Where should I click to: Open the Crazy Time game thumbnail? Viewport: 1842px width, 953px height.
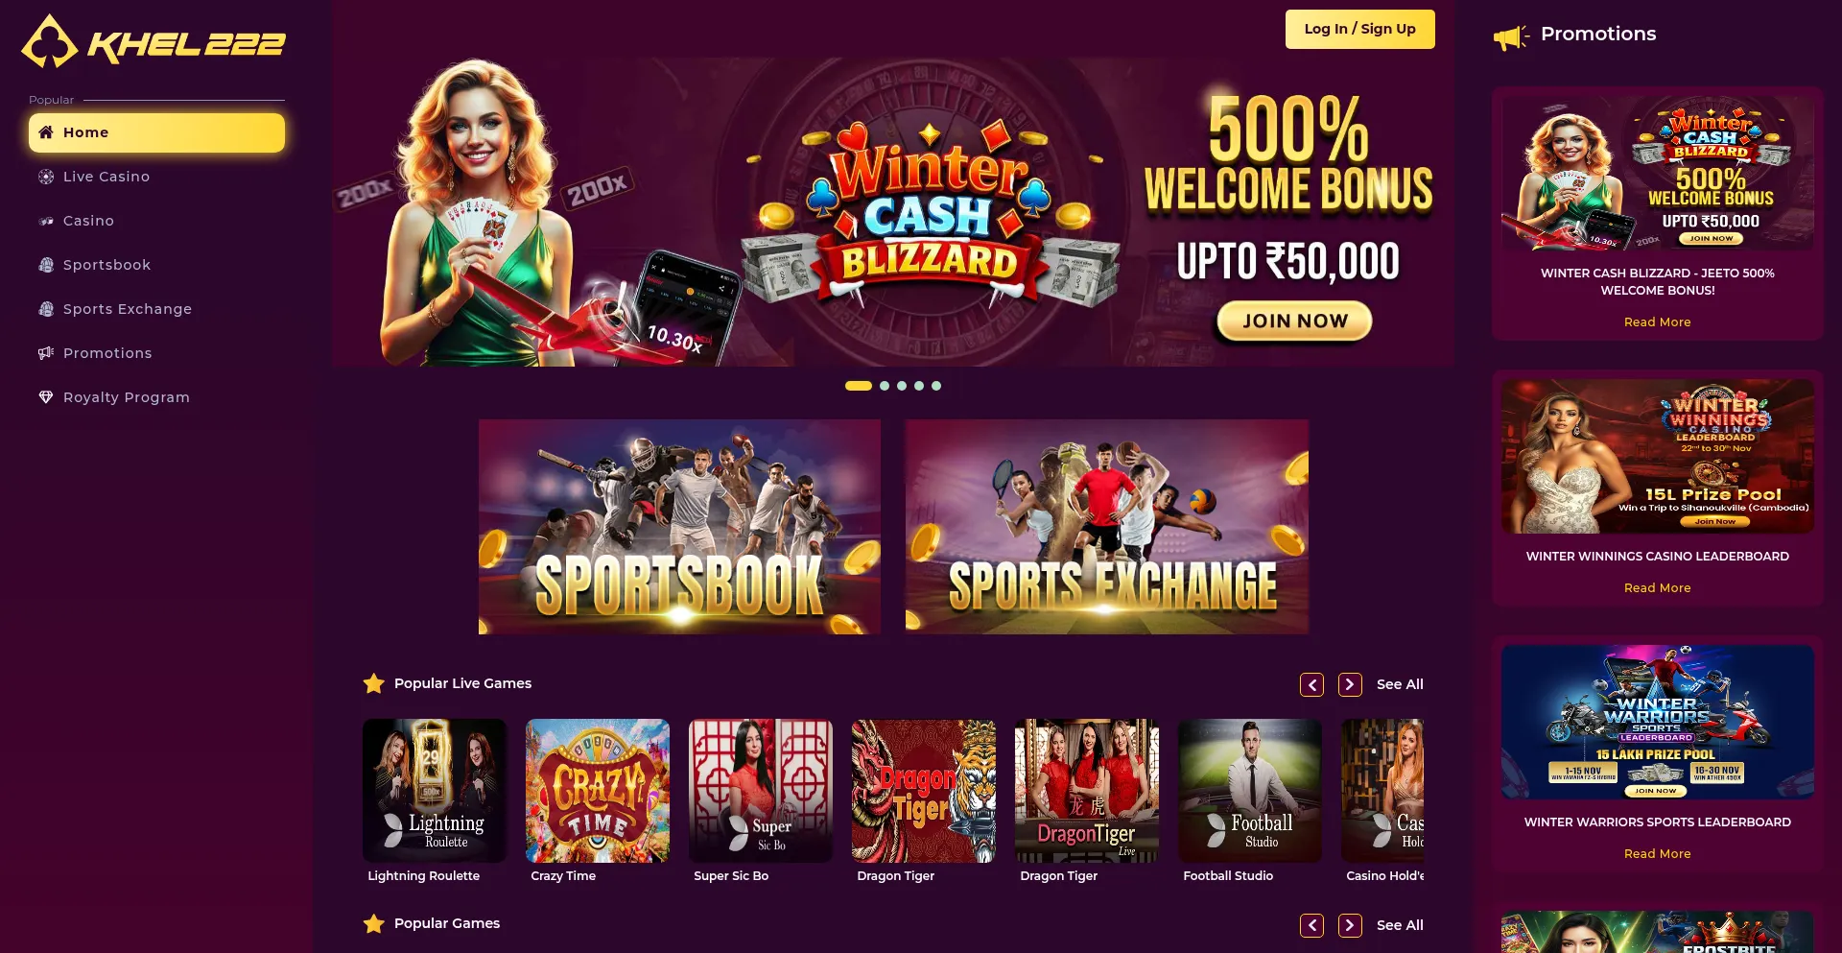(x=598, y=791)
